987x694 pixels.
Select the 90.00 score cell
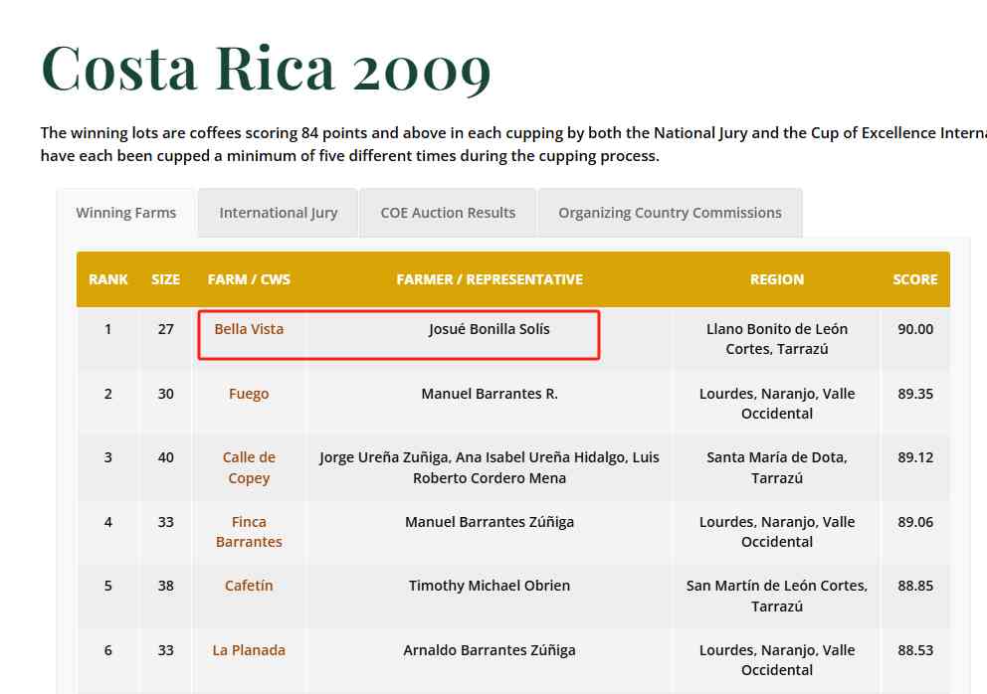[915, 329]
